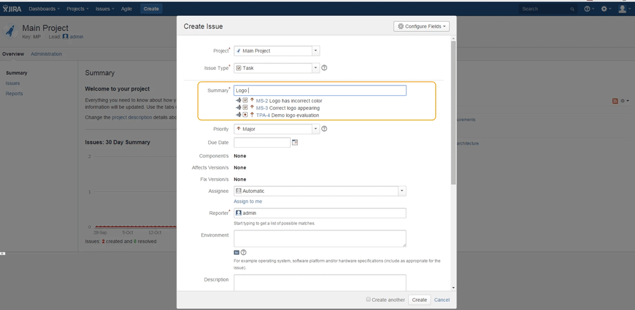The image size is (635, 310).
Task: Click the Main Project rocket avatar
Action: click(11, 31)
